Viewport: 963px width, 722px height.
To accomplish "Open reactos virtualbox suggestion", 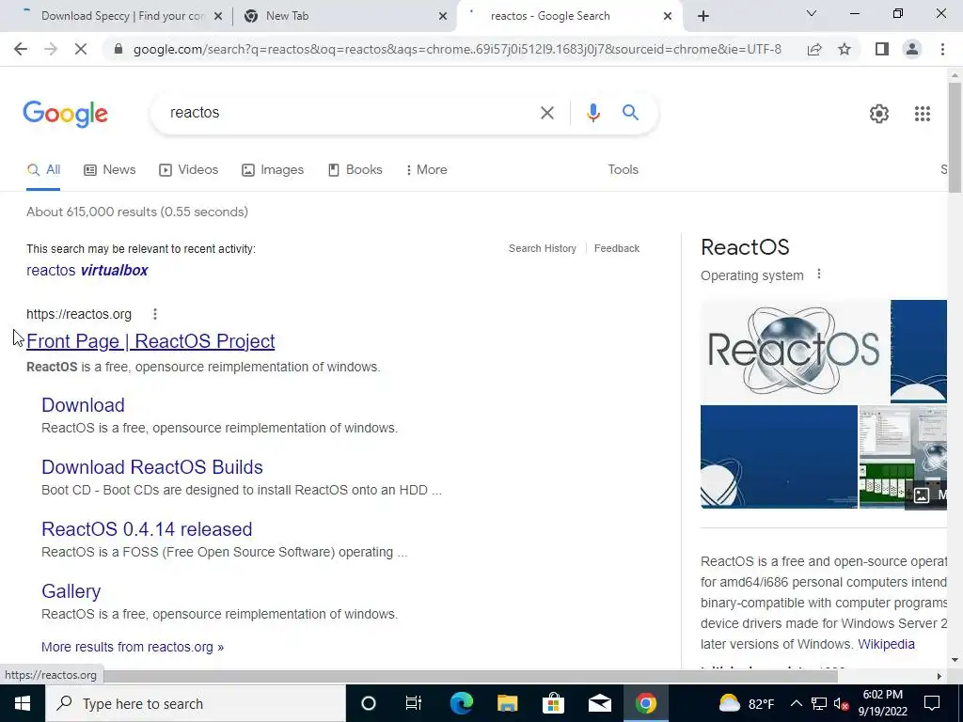I will click(x=87, y=270).
